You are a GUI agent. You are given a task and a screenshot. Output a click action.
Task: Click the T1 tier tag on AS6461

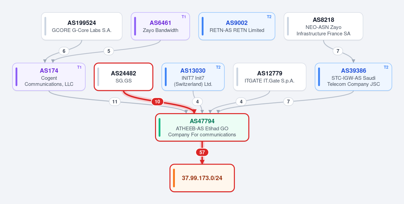(x=184, y=17)
